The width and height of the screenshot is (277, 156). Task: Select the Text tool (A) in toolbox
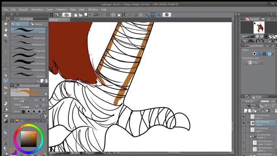[x=6, y=143]
